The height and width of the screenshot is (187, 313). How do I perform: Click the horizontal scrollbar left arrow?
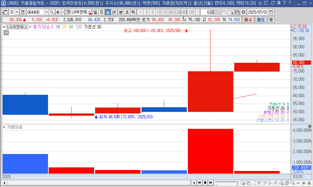[4, 183]
